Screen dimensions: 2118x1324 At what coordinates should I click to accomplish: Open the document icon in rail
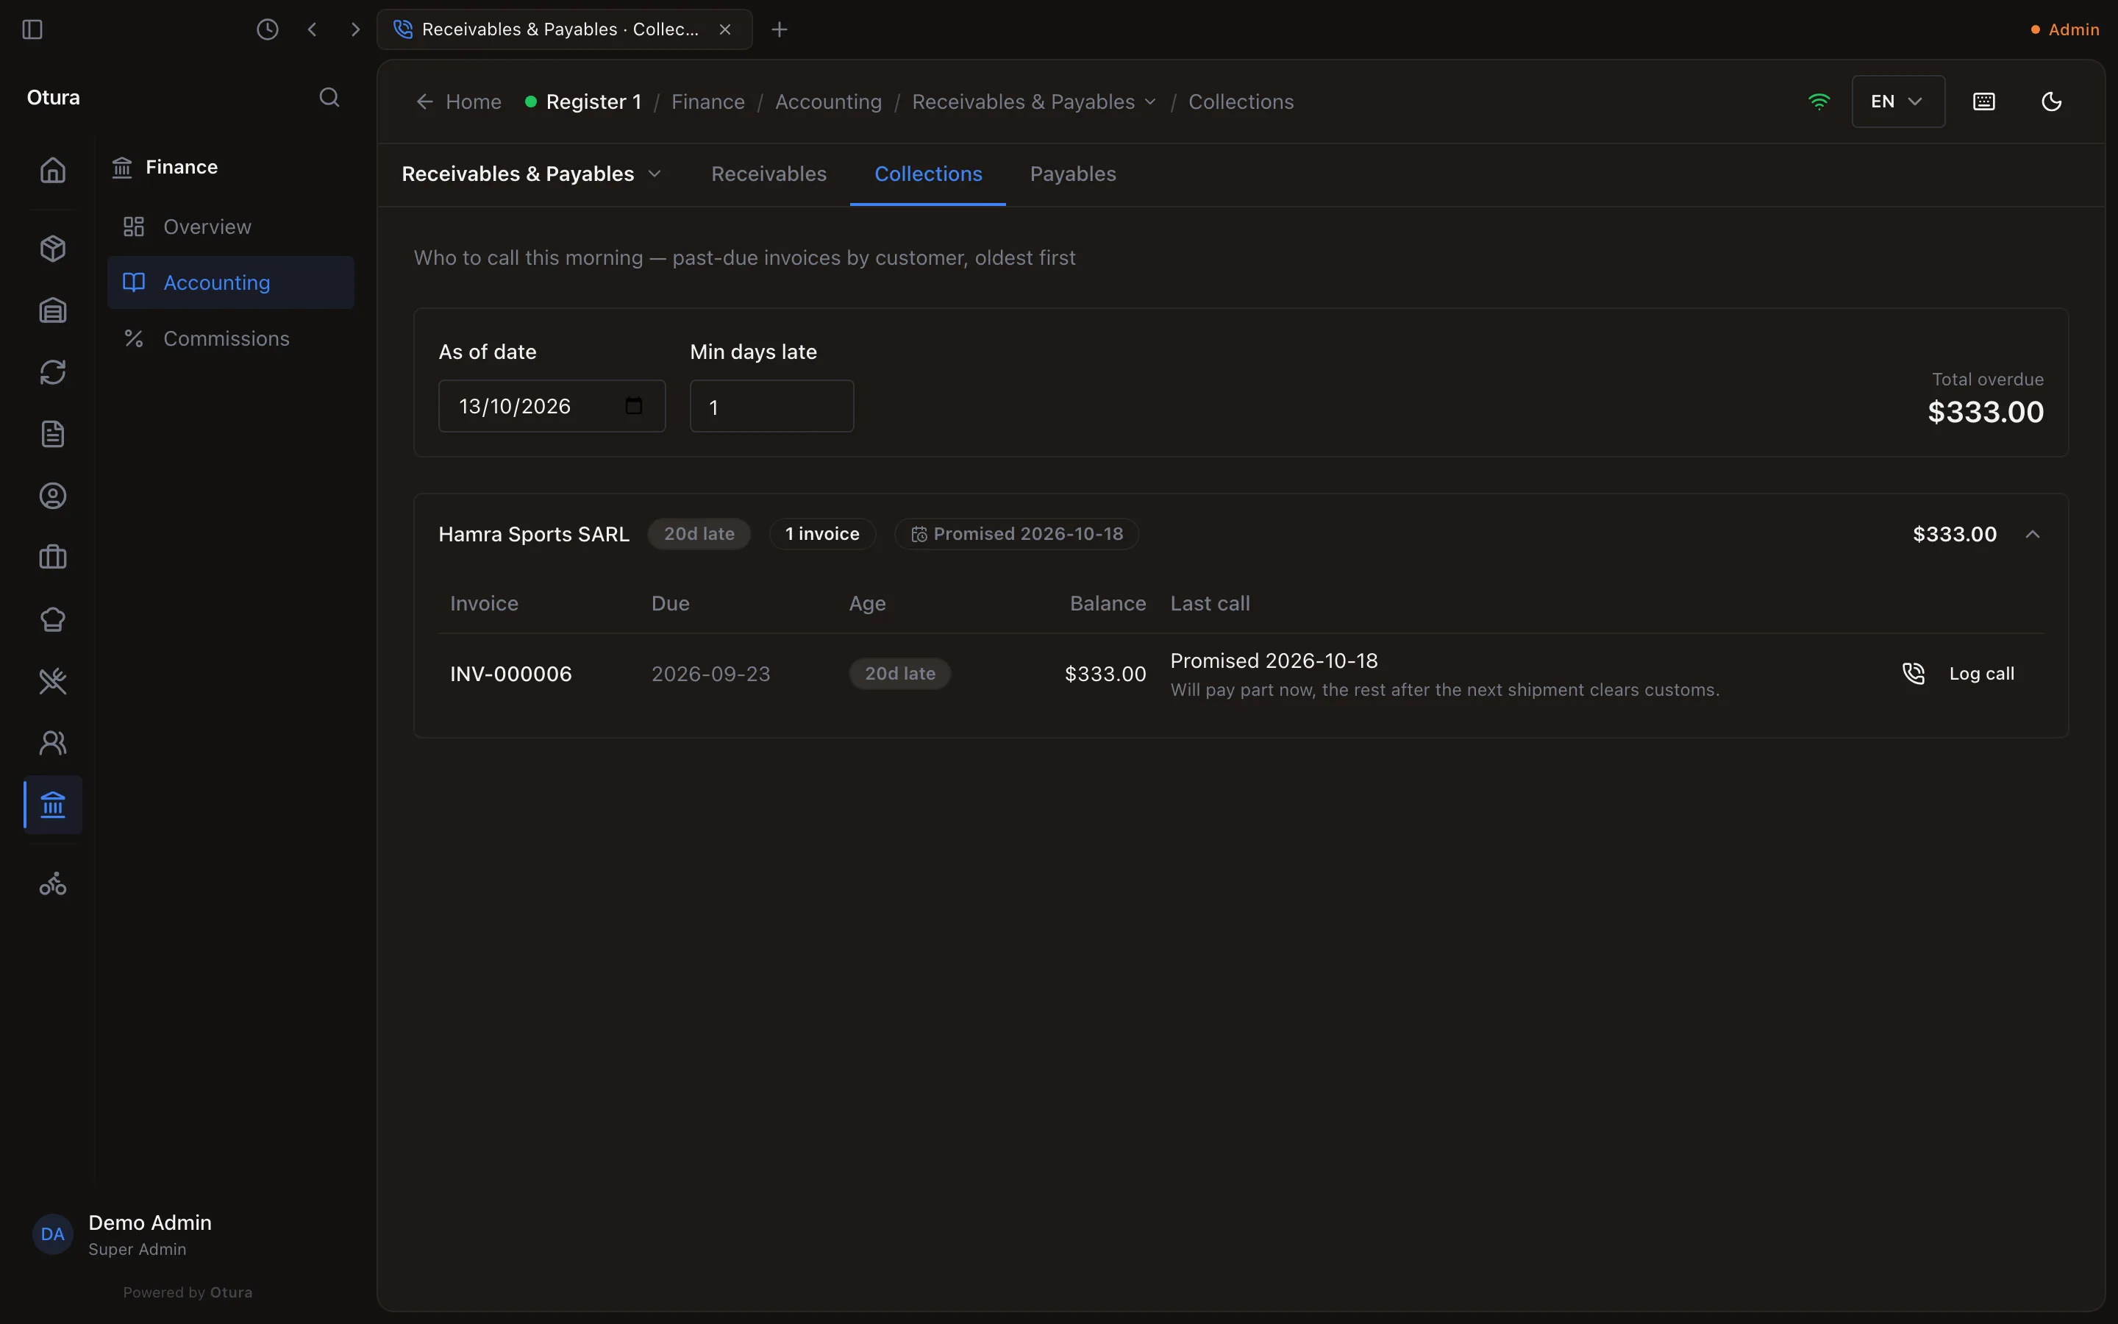coord(52,434)
